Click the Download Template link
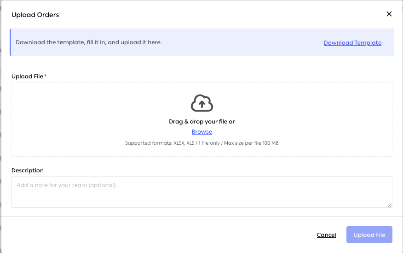This screenshot has height=253, width=403. (352, 43)
